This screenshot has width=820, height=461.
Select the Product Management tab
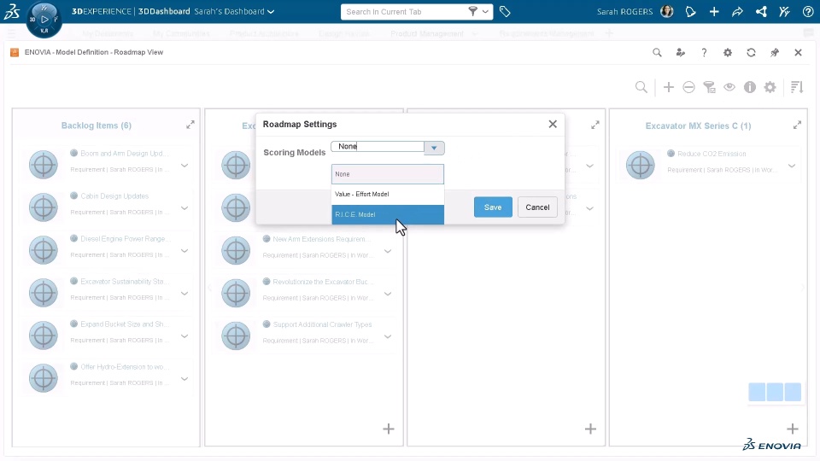tap(427, 33)
